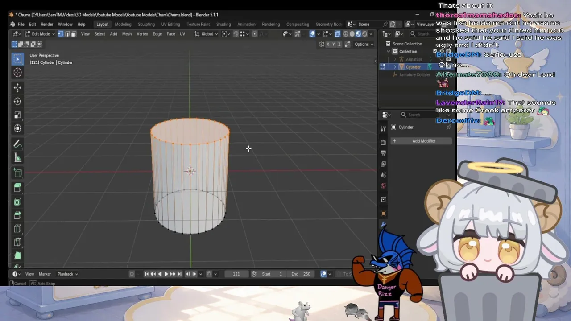The width and height of the screenshot is (571, 321).
Task: Open the Global transform orientation dropdown
Action: pos(206,34)
